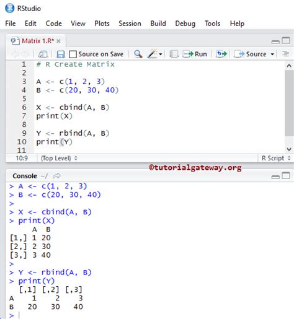Click the console View current directory arrow

pos(56,176)
